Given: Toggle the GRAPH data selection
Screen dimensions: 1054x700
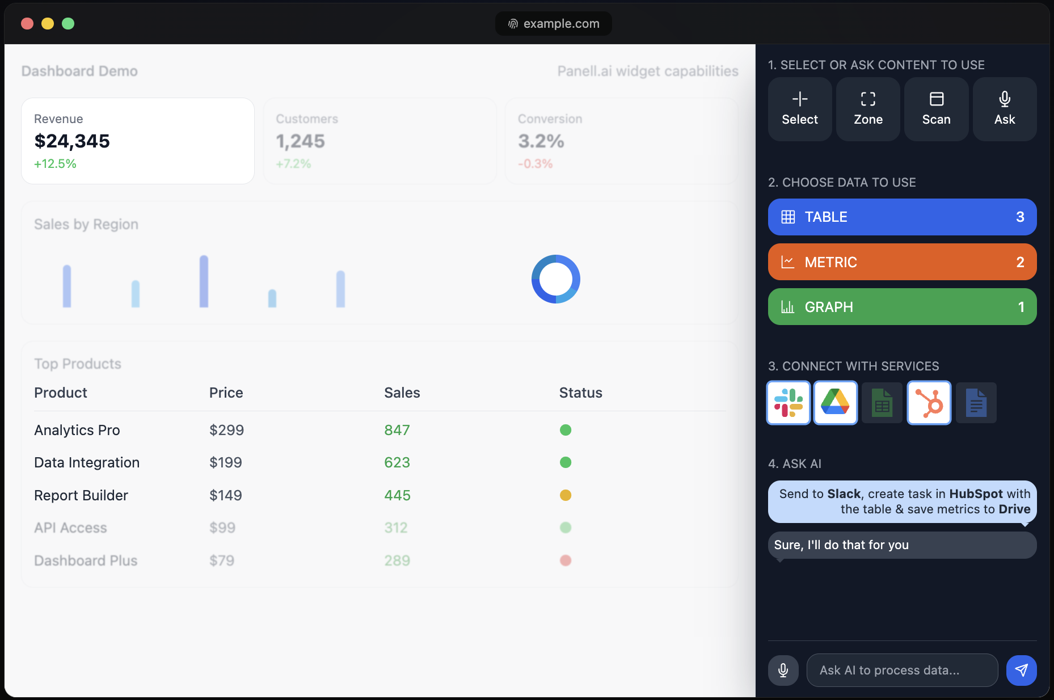Looking at the screenshot, I should [x=902, y=306].
